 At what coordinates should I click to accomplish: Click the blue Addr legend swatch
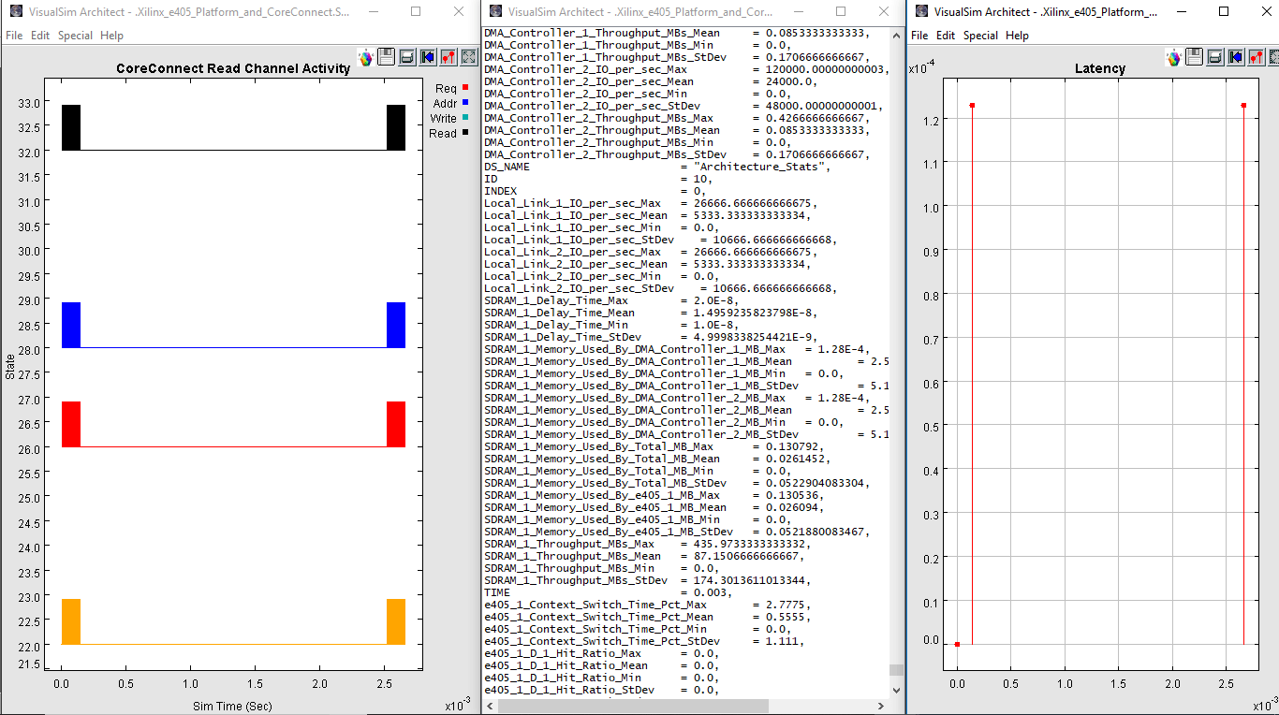pyautogui.click(x=465, y=102)
